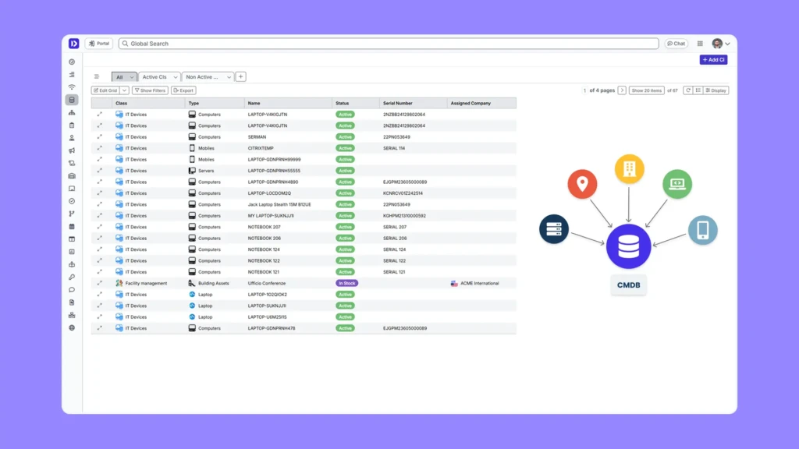Screen dimensions: 799x449
Task: Open the apps grid icon near Chat
Action: (x=700, y=44)
